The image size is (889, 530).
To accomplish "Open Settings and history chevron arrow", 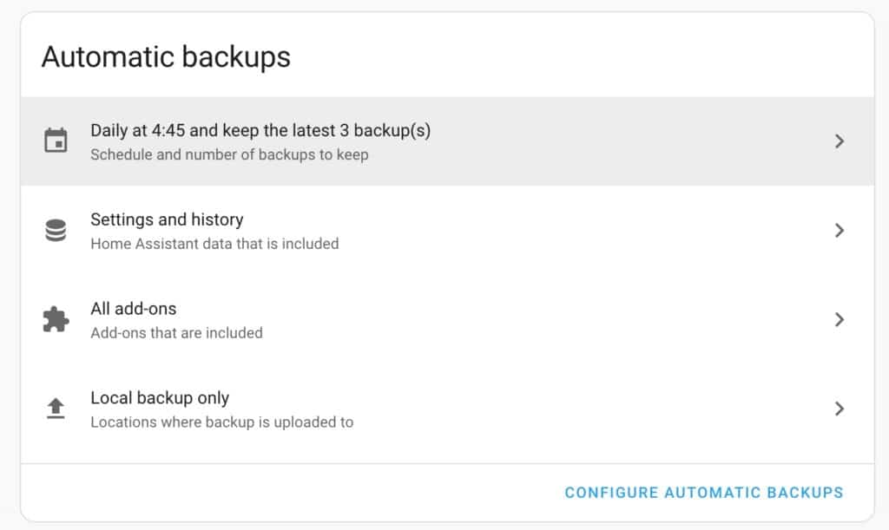I will click(839, 231).
